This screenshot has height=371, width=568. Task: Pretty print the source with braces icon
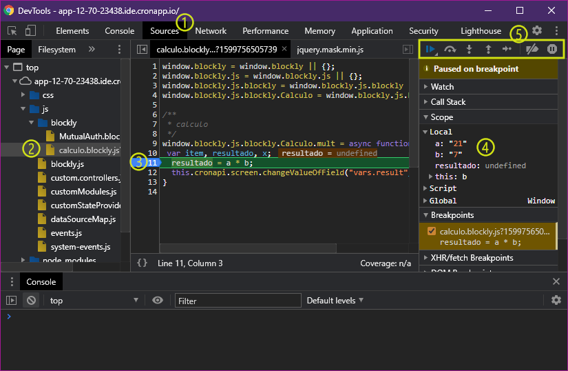[x=142, y=263]
